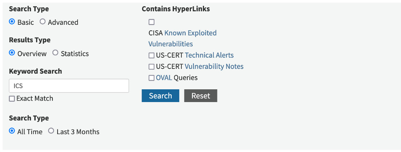The width and height of the screenshot is (401, 152).
Task: Check the CISA Known Exploited Vulnerabilities box
Action: (x=152, y=22)
